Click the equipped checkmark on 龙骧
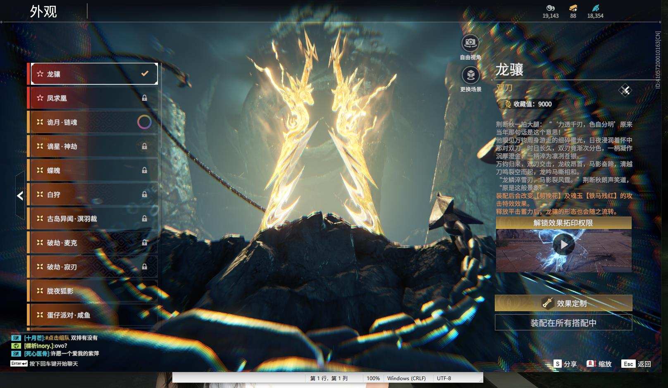Image resolution: width=668 pixels, height=388 pixels. 145,74
